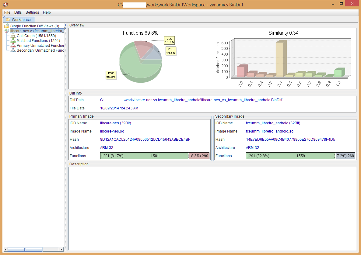361x255 pixels.
Task: Open the File menu
Action: pos(7,12)
